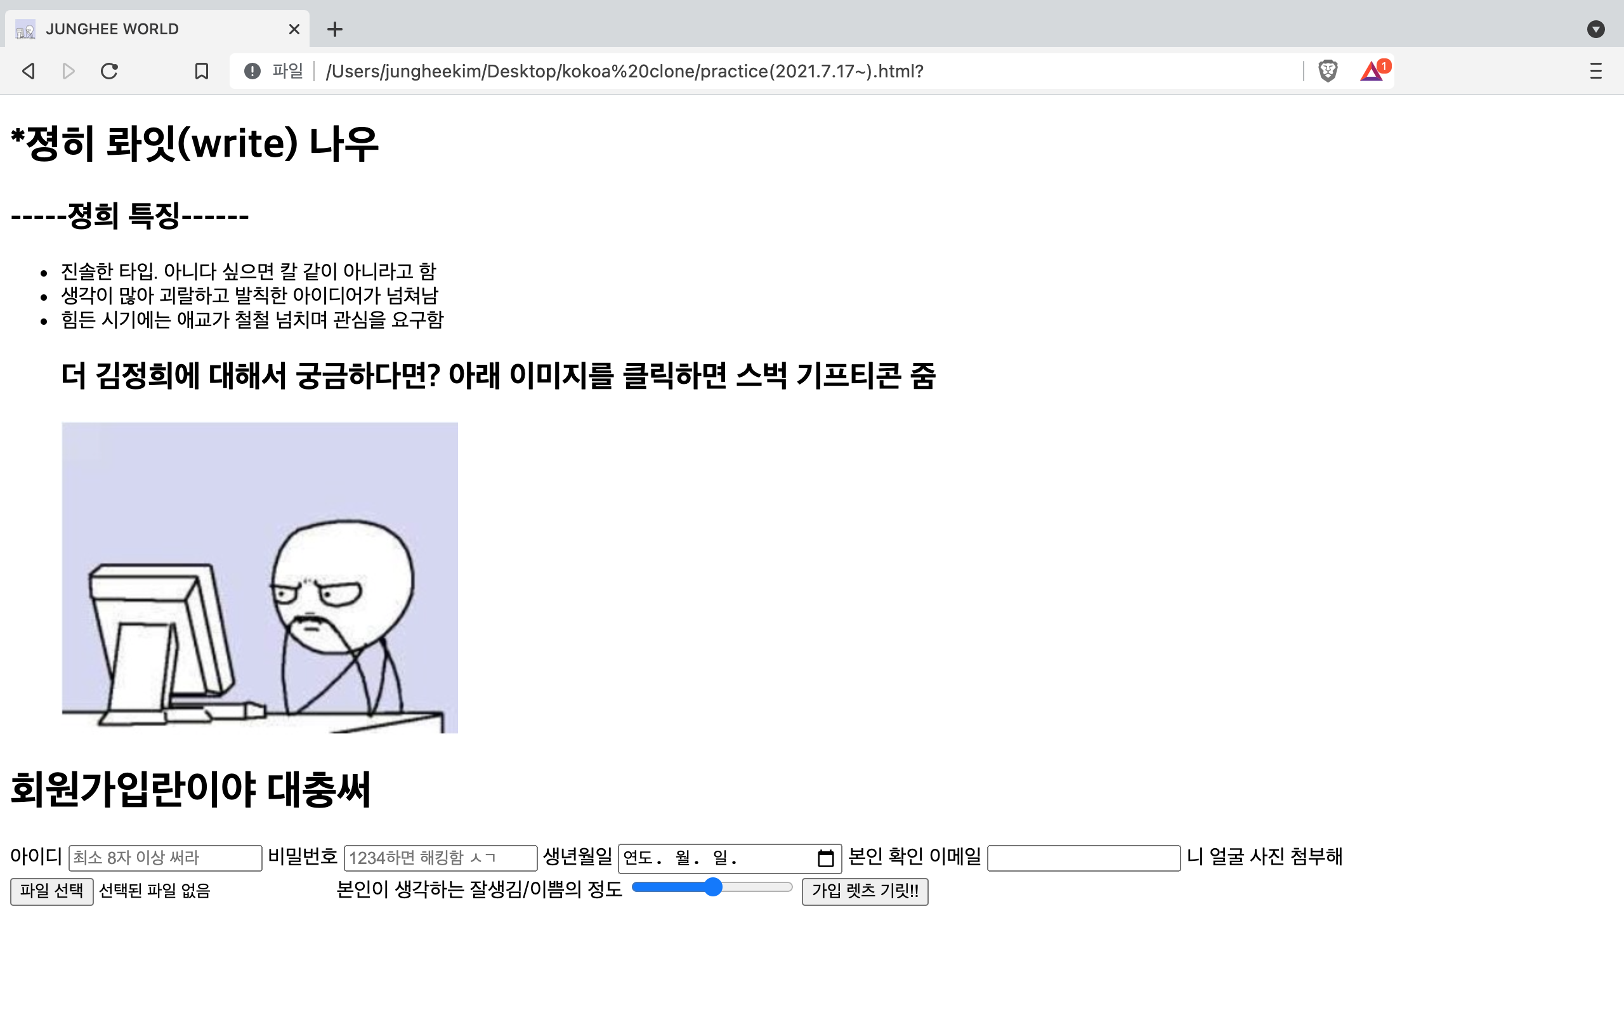Open the calendar picker in date field
Image resolution: width=1624 pixels, height=1015 pixels.
[x=825, y=858]
